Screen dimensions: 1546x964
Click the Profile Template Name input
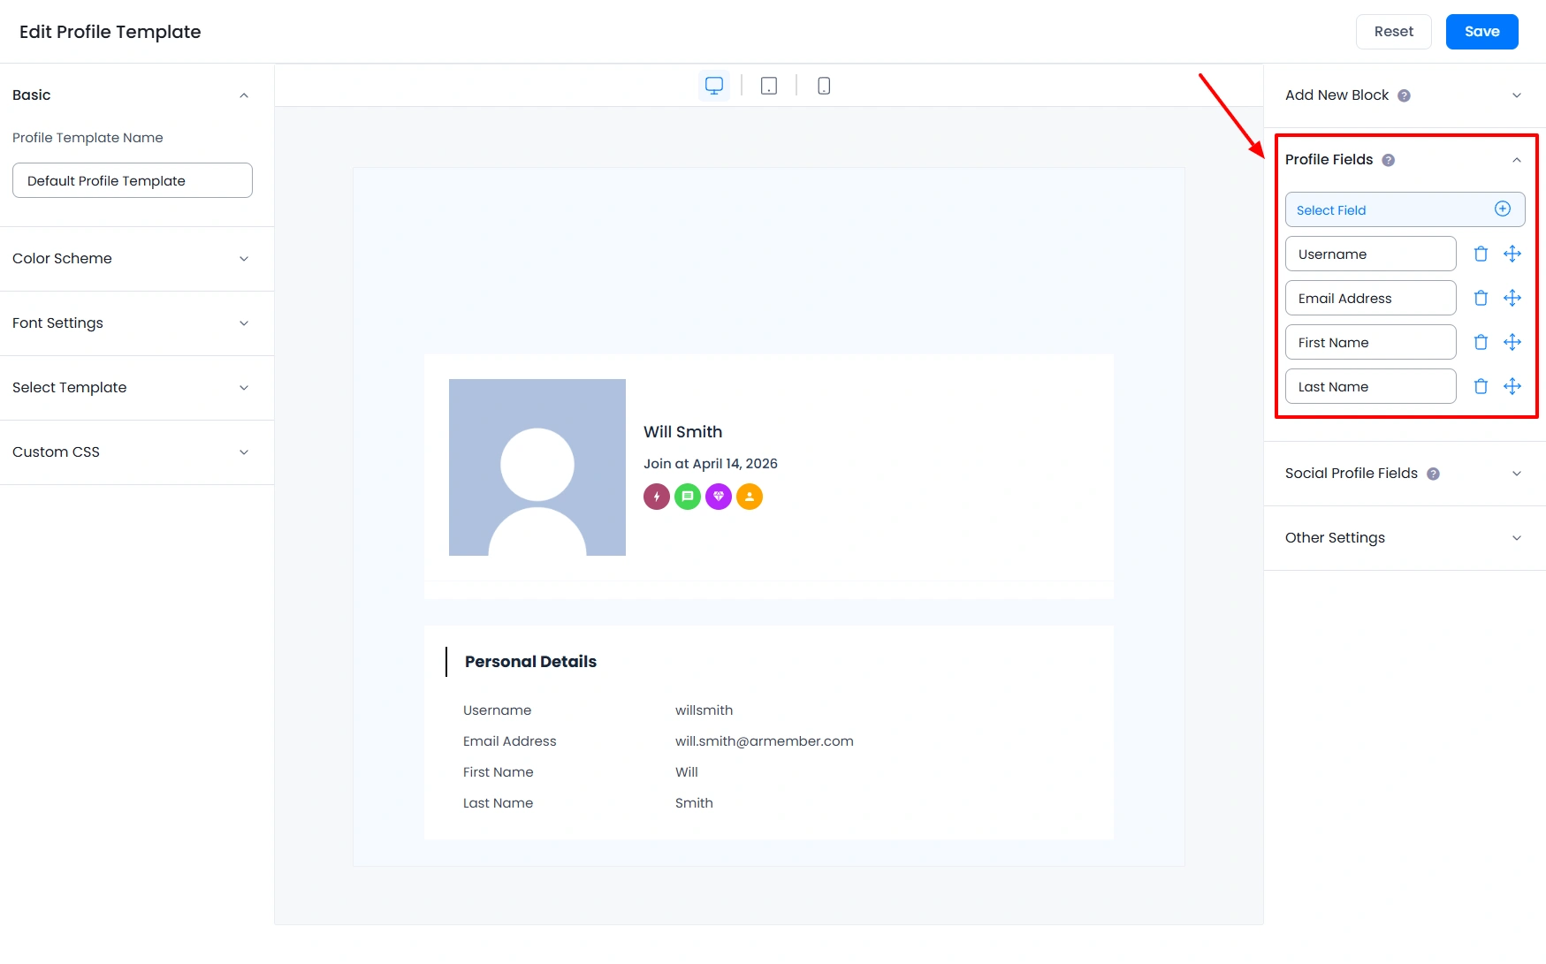click(x=133, y=181)
